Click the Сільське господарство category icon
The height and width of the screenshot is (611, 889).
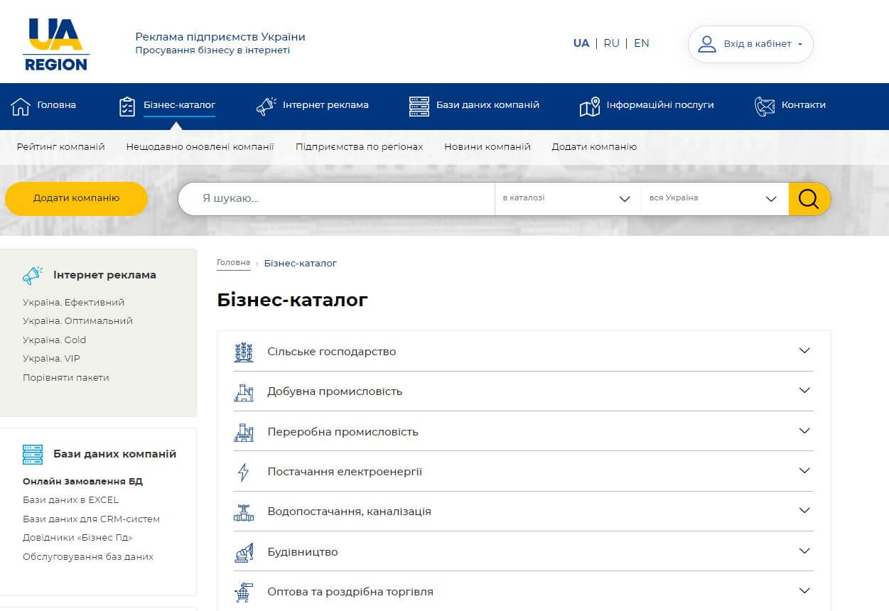tap(244, 350)
